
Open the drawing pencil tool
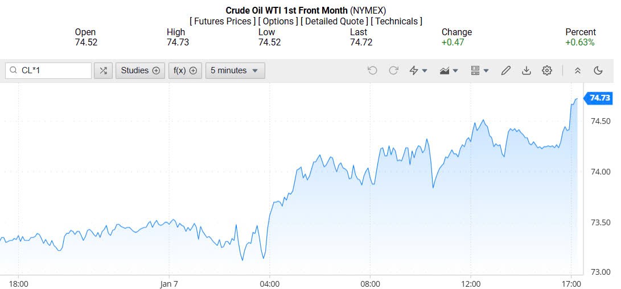505,70
